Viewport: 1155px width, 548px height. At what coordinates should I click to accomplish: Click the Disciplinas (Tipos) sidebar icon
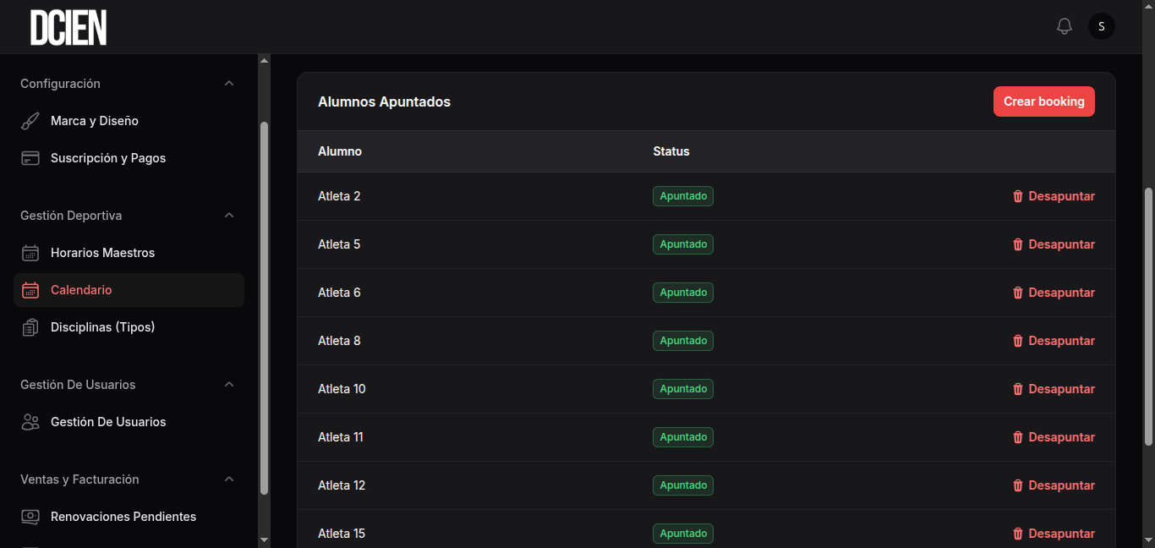pos(30,326)
